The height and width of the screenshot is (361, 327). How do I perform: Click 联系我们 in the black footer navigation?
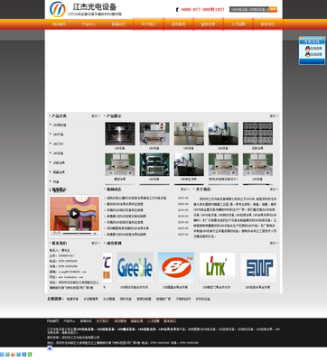point(170,321)
